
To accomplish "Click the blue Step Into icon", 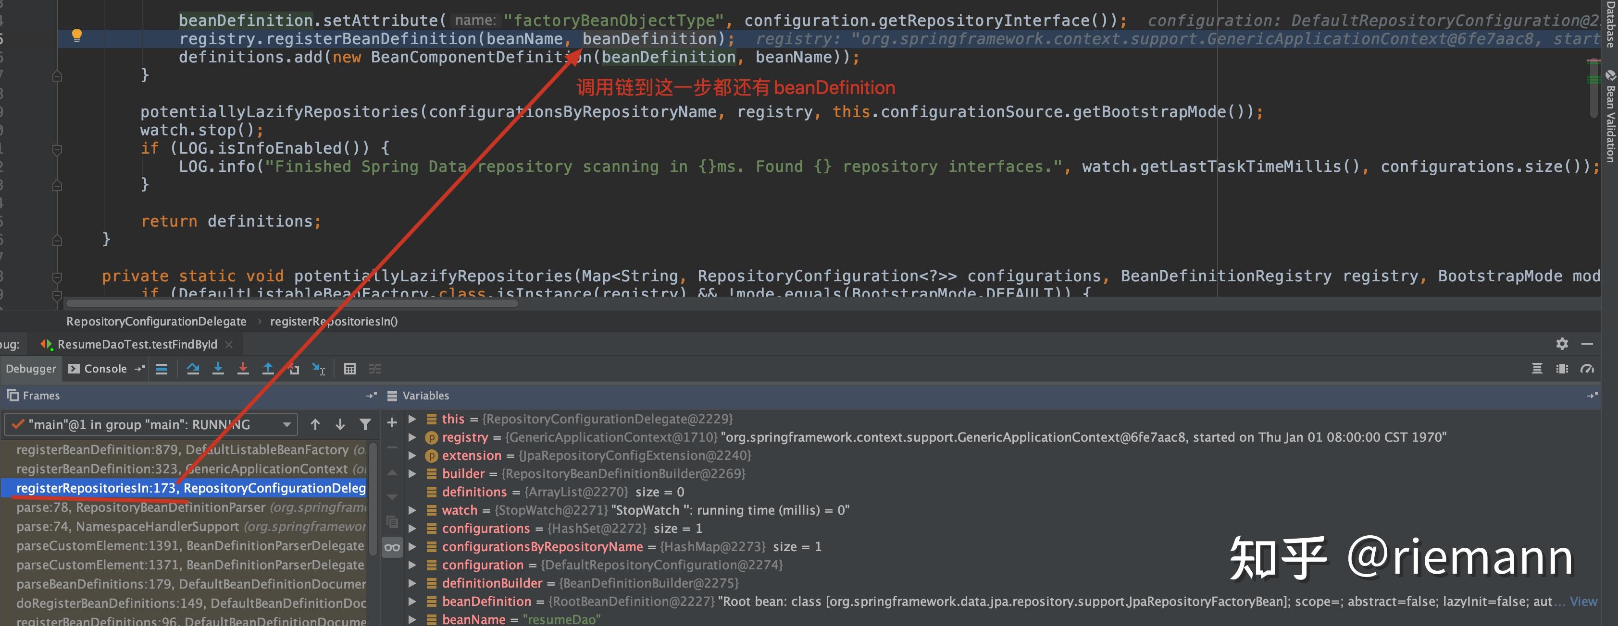I will pos(218,369).
